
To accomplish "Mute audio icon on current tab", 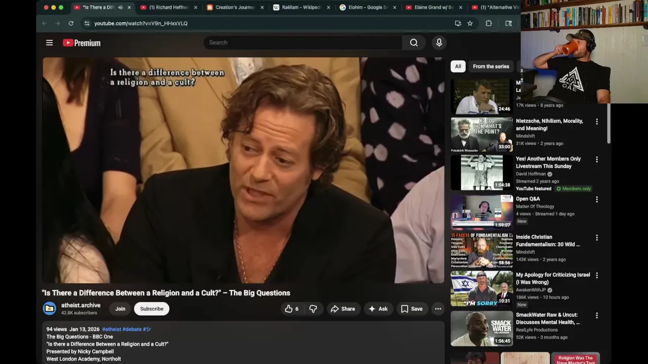I will click(x=120, y=8).
